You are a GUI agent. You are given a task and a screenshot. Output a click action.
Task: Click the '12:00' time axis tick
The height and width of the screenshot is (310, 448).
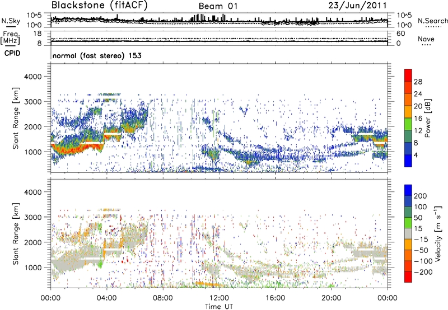219,298
